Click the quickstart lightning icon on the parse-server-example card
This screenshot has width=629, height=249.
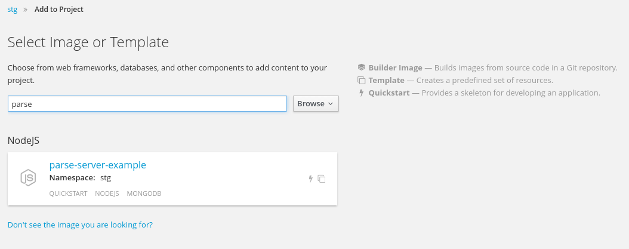click(310, 179)
